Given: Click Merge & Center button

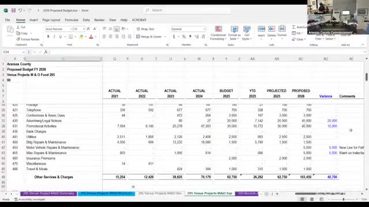Looking at the screenshot, I should tap(151, 37).
